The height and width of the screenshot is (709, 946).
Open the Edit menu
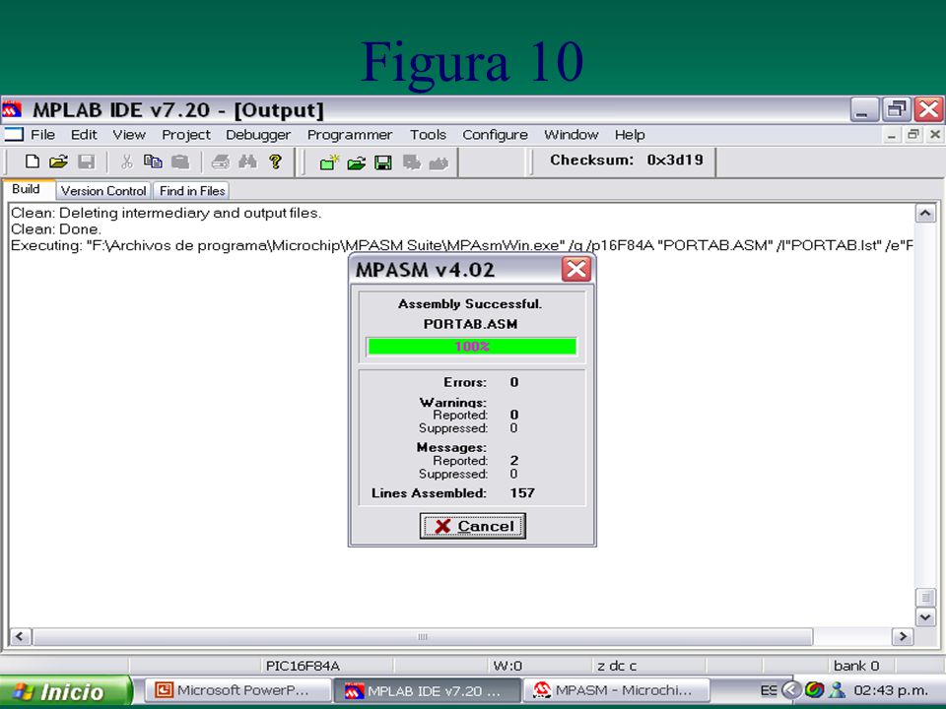[84, 135]
